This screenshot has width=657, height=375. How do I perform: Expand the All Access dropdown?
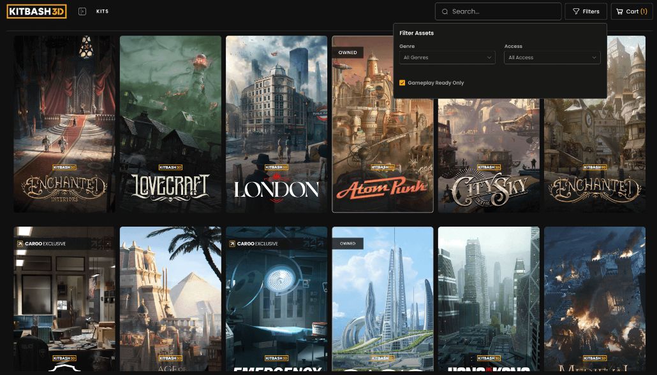click(x=551, y=57)
